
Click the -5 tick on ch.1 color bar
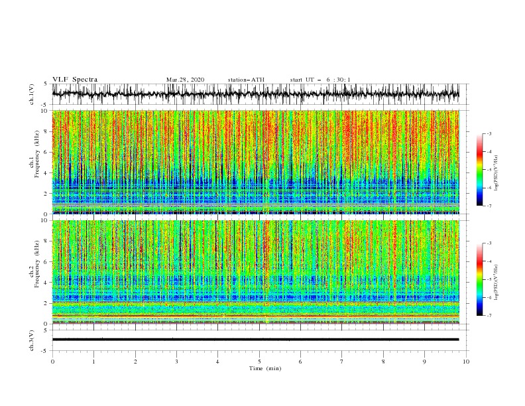489,170
